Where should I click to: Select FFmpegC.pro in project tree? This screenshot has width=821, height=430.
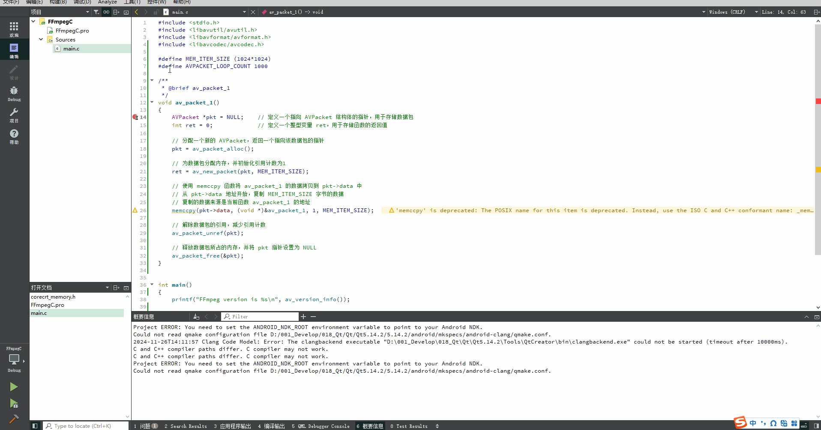coord(72,31)
